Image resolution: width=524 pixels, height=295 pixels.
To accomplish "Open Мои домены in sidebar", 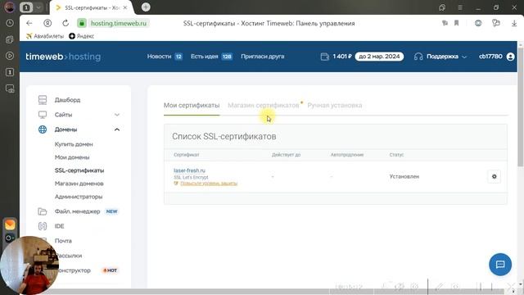I will [x=72, y=157].
